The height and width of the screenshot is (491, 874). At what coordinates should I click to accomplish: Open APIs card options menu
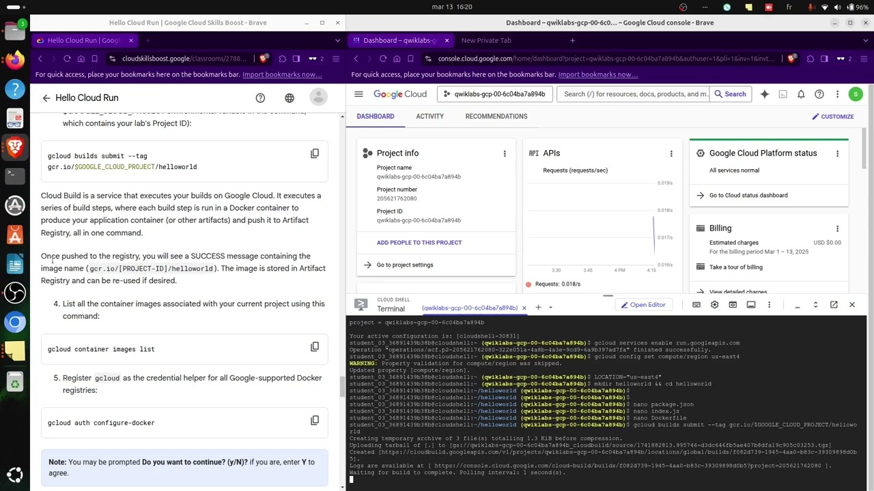tap(671, 153)
